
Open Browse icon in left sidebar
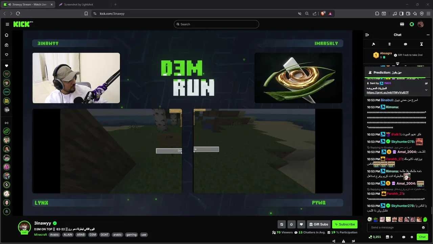coord(6,45)
